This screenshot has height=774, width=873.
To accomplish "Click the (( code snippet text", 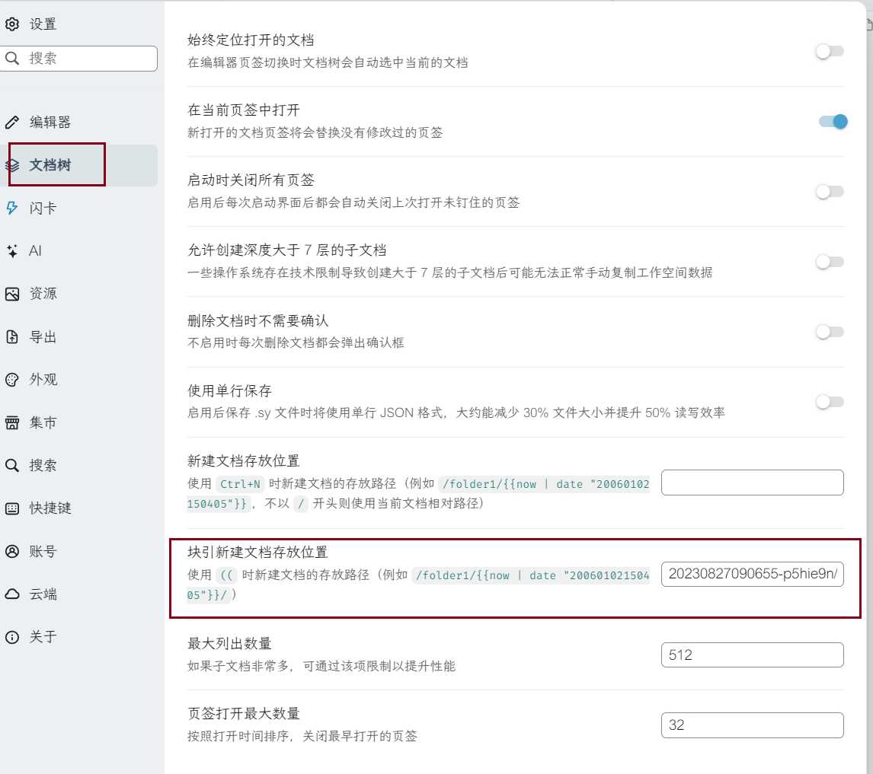I will pos(227,575).
